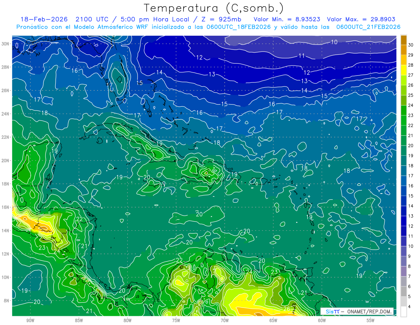
Task: Click the purple legend swatch between 7 and 8
Action: 404,271
